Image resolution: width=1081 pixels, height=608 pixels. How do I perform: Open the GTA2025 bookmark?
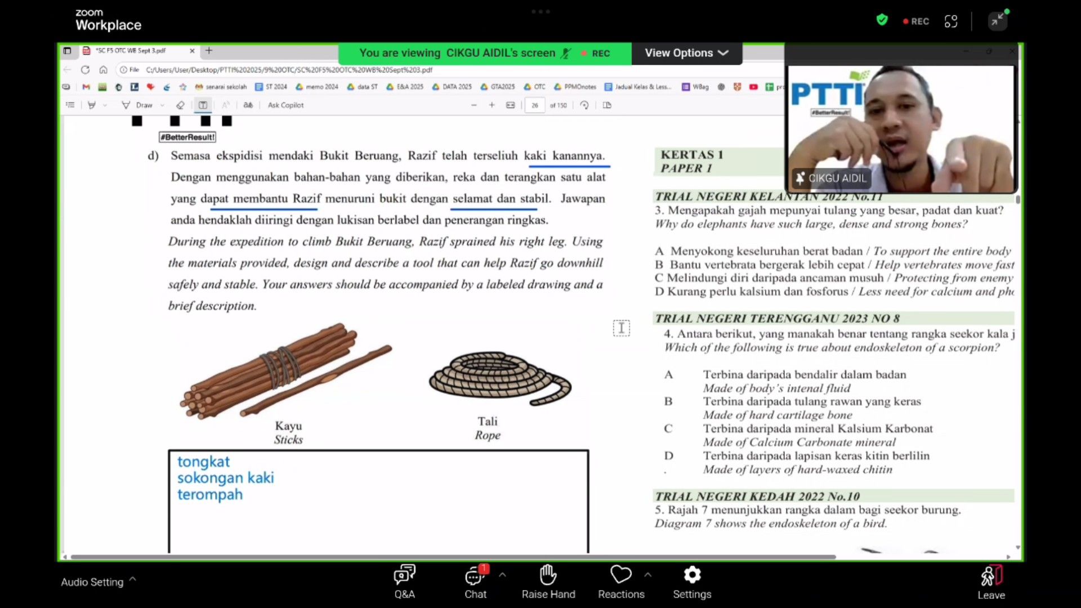[497, 87]
